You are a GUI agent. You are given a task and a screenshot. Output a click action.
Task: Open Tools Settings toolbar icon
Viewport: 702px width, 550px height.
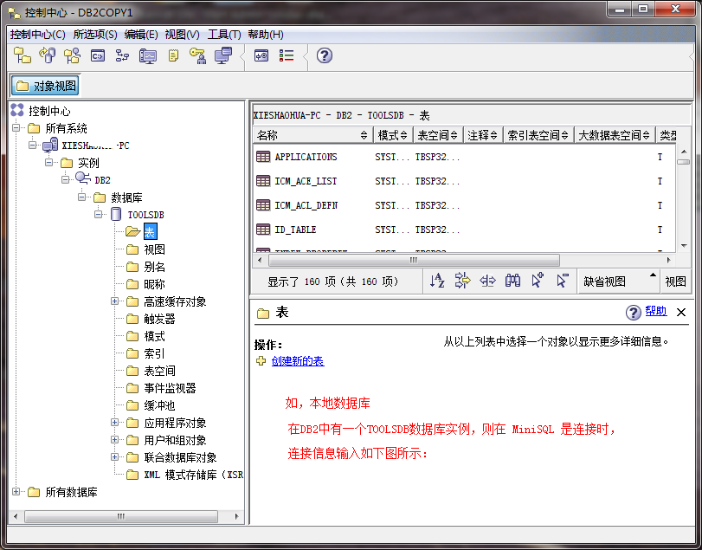tap(261, 55)
